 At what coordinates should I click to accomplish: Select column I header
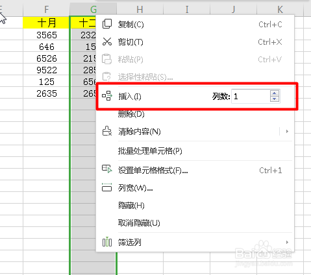pos(186,10)
